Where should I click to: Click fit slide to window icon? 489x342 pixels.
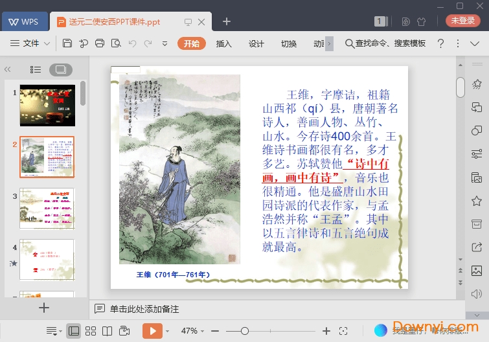[x=343, y=331]
